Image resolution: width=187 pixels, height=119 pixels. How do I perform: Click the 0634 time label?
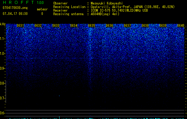point(74,26)
